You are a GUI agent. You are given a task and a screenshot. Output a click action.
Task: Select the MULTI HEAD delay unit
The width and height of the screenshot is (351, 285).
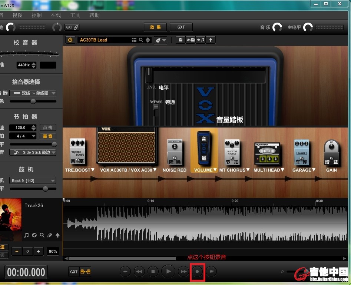point(267,153)
